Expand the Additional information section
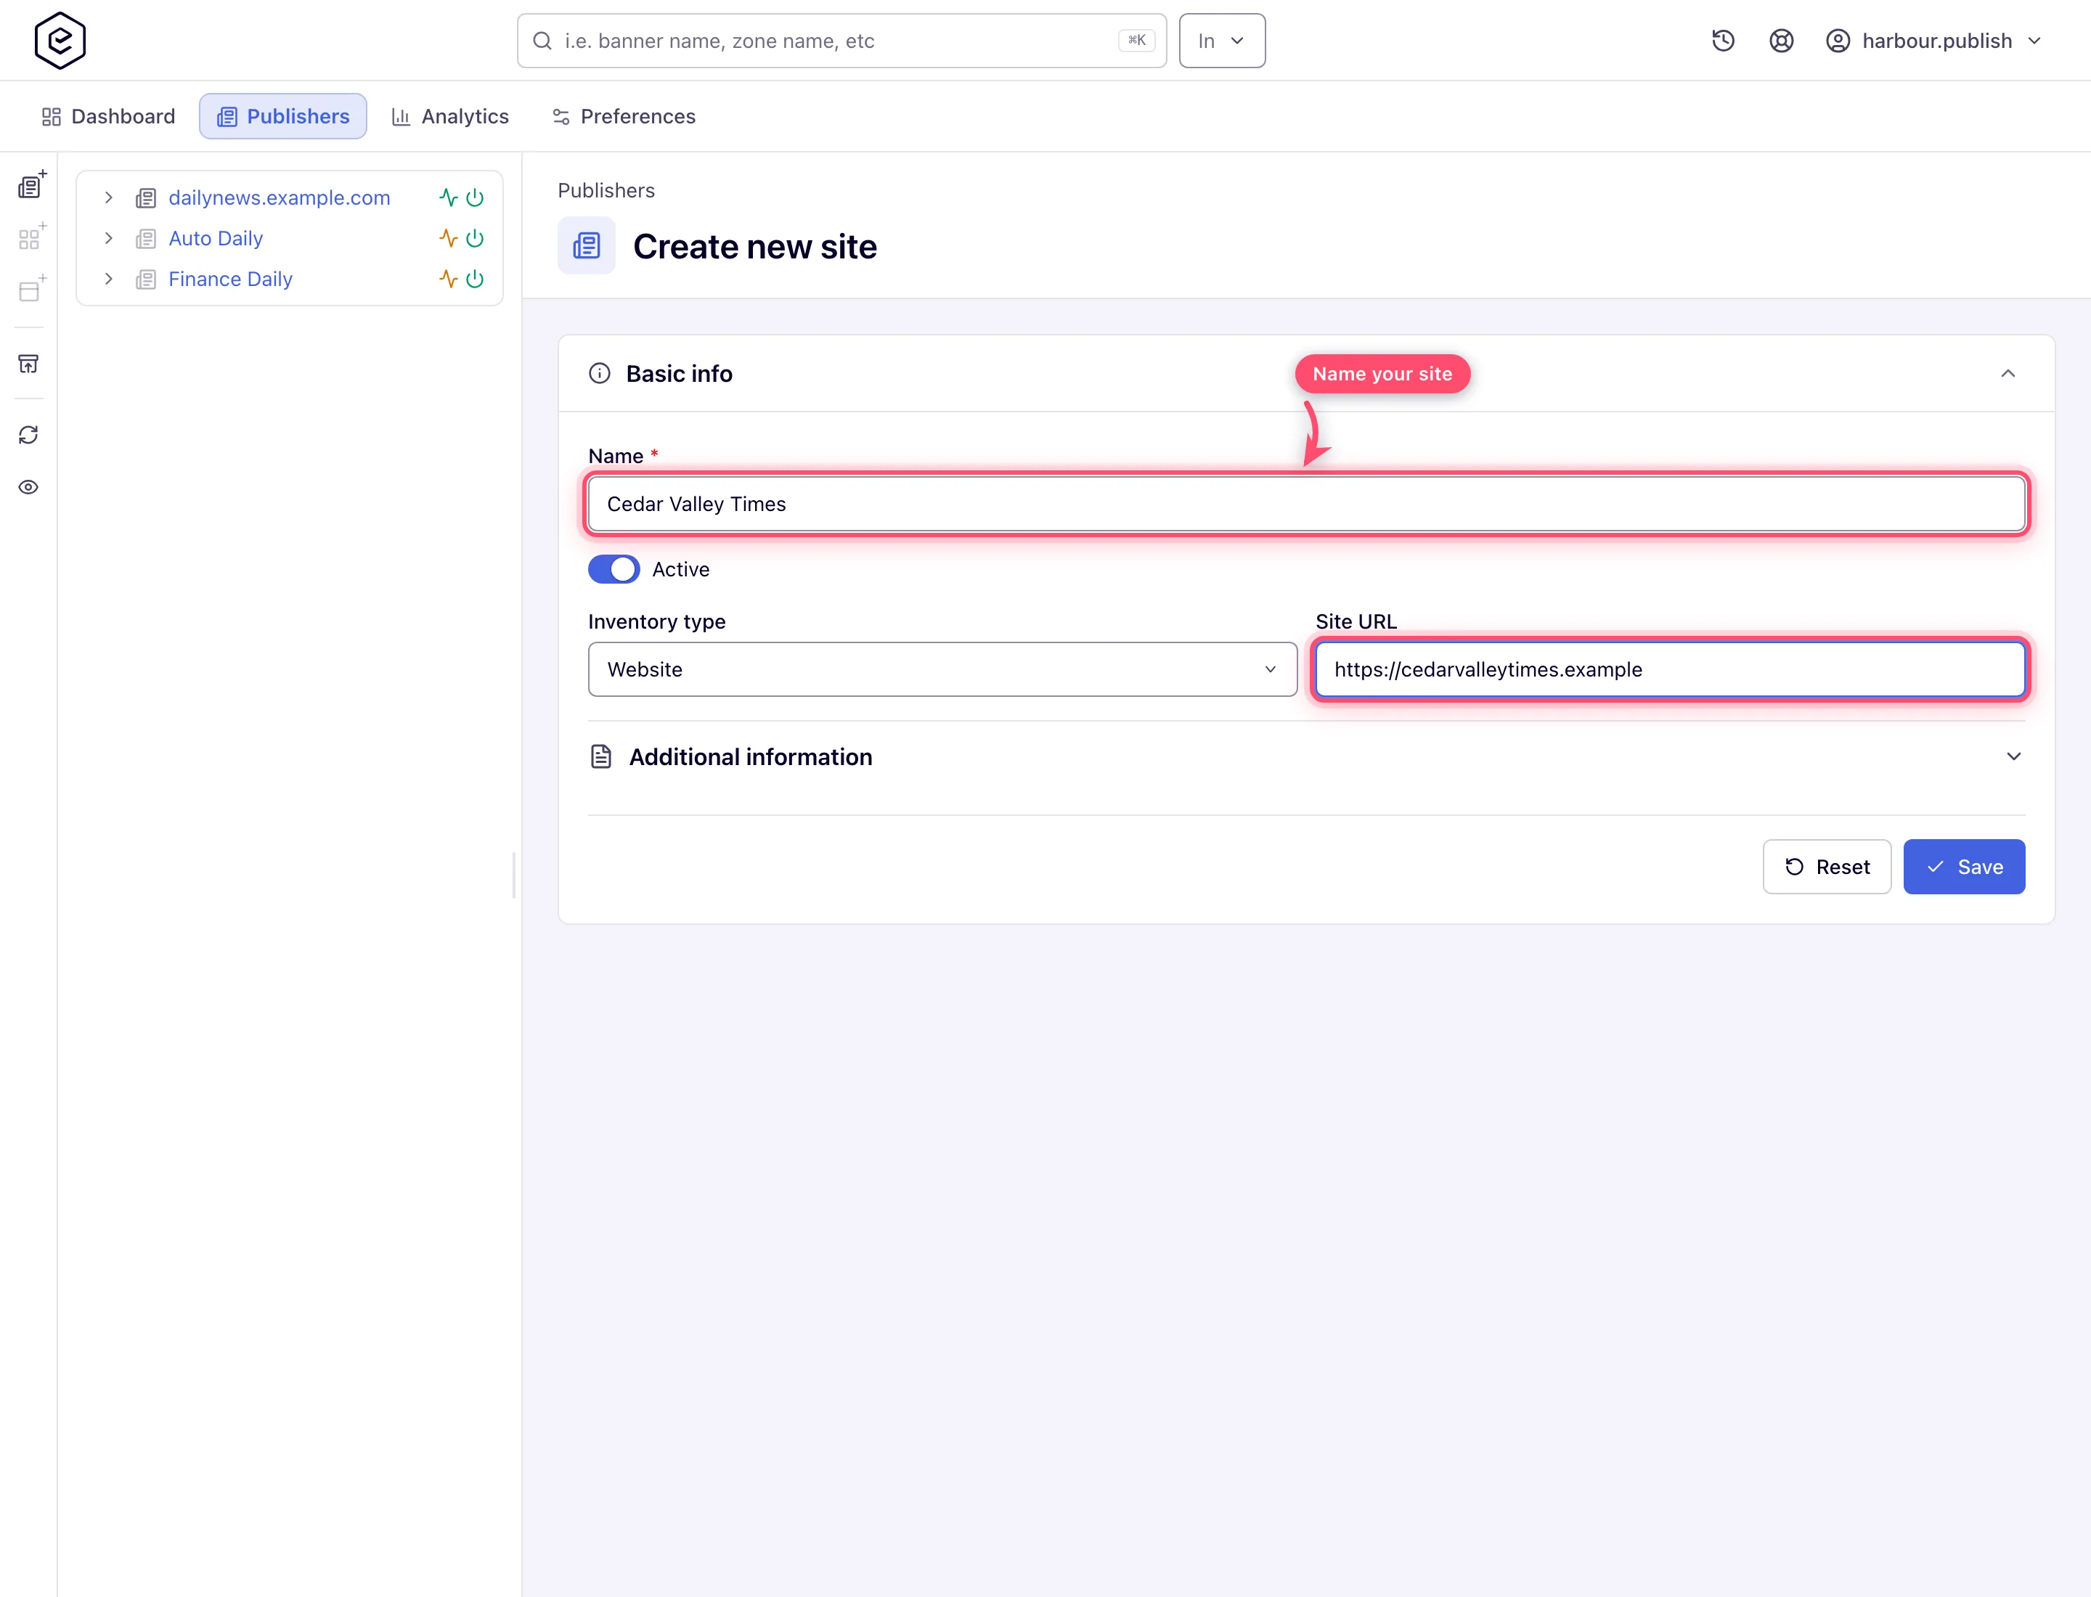 (2013, 756)
